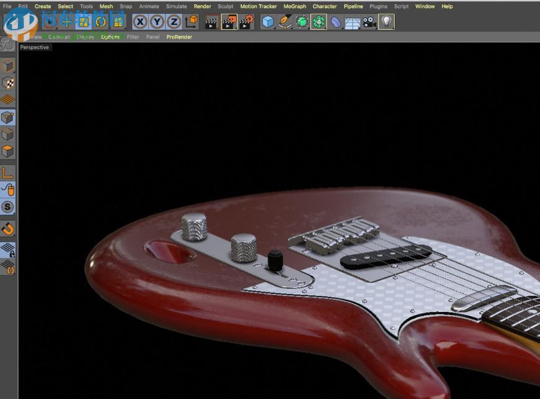Viewport: 540px width, 399px height.
Task: Click the Subdivision Surface icon
Action: (302, 21)
